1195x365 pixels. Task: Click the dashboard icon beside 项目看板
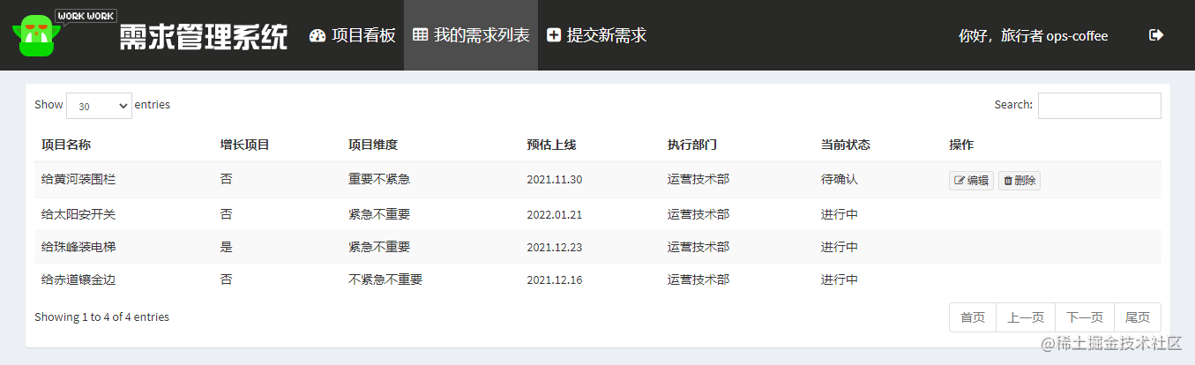(317, 35)
